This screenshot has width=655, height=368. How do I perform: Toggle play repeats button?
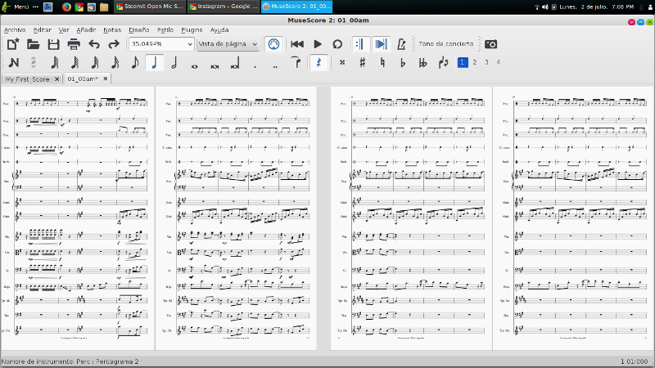pos(360,44)
